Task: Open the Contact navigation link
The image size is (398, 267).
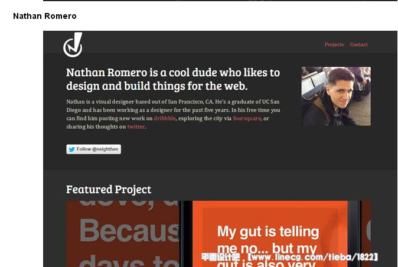Action: pos(358,44)
